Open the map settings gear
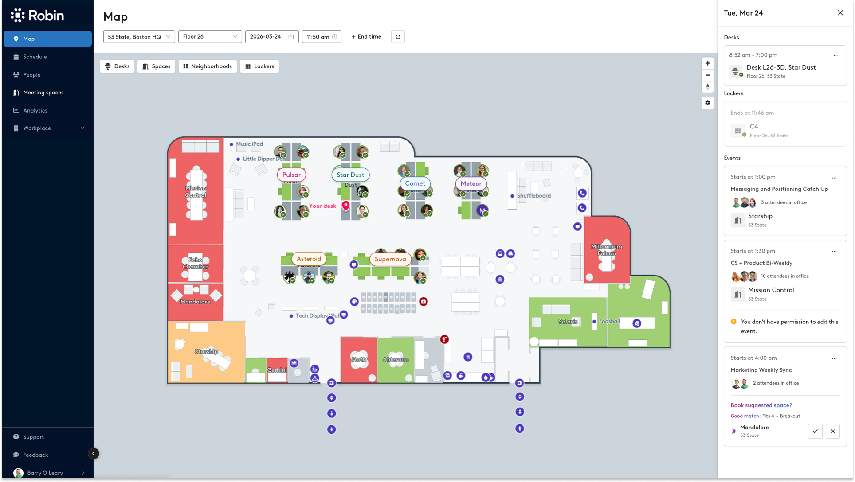 point(707,103)
